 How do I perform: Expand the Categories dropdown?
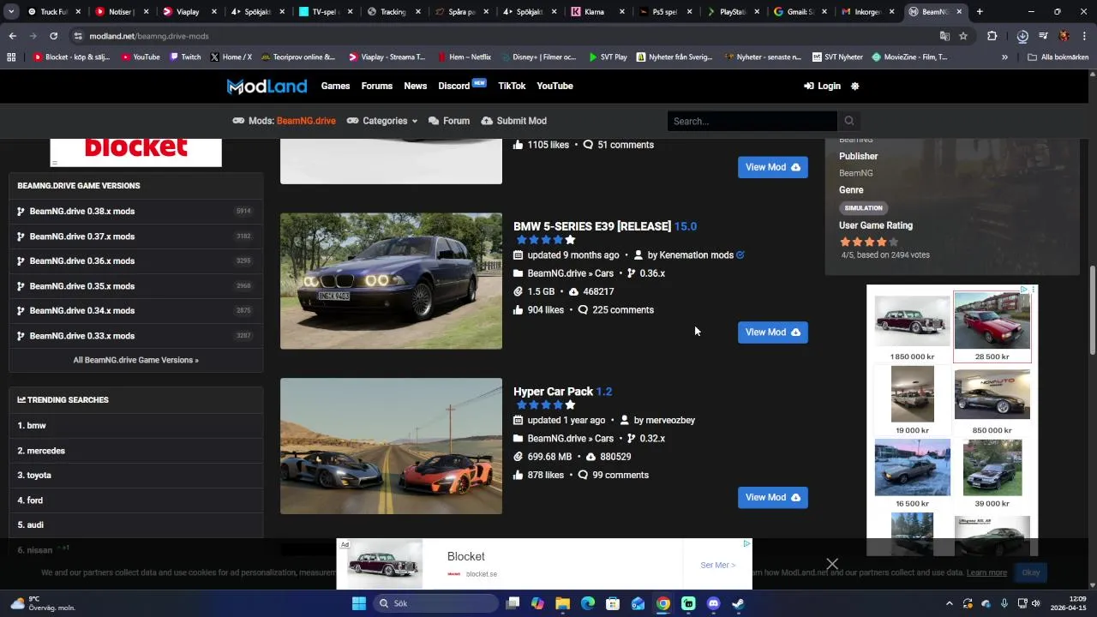click(x=383, y=121)
